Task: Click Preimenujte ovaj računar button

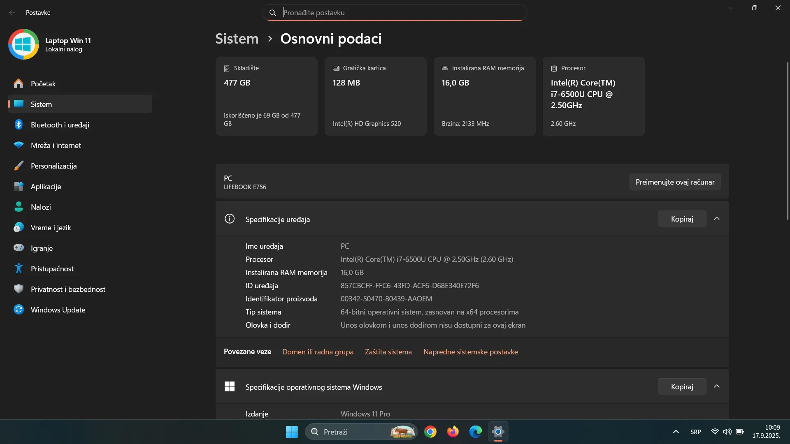Action: (675, 182)
